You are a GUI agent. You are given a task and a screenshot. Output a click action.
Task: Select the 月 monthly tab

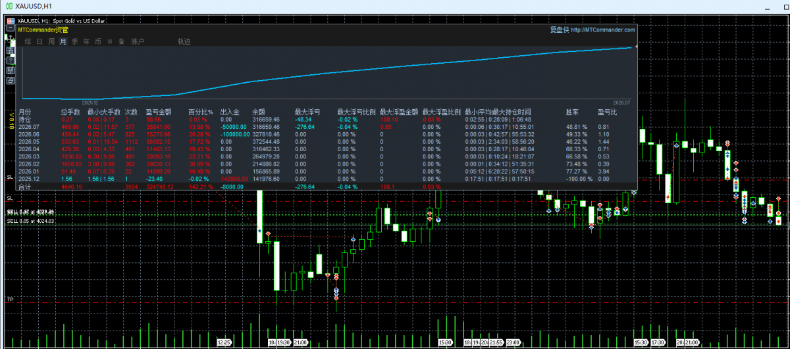(x=63, y=41)
